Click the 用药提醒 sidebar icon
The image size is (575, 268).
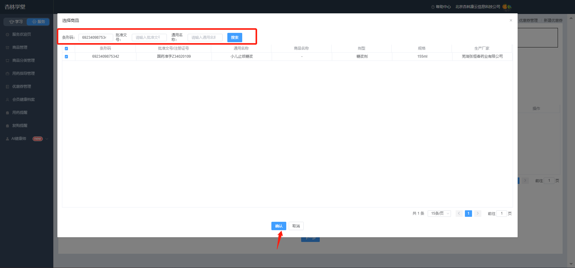(7, 113)
